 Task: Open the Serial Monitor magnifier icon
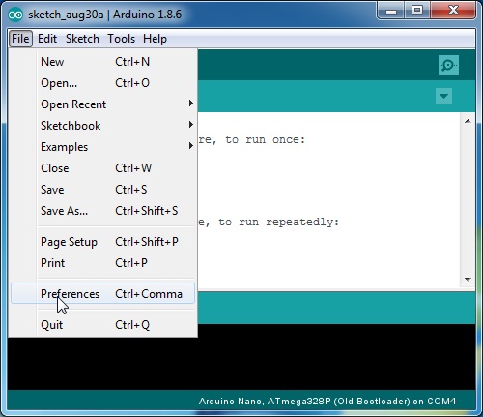[x=448, y=66]
